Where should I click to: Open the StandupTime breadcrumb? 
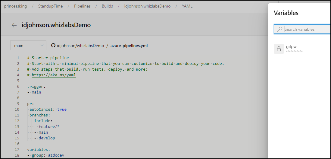51,6
